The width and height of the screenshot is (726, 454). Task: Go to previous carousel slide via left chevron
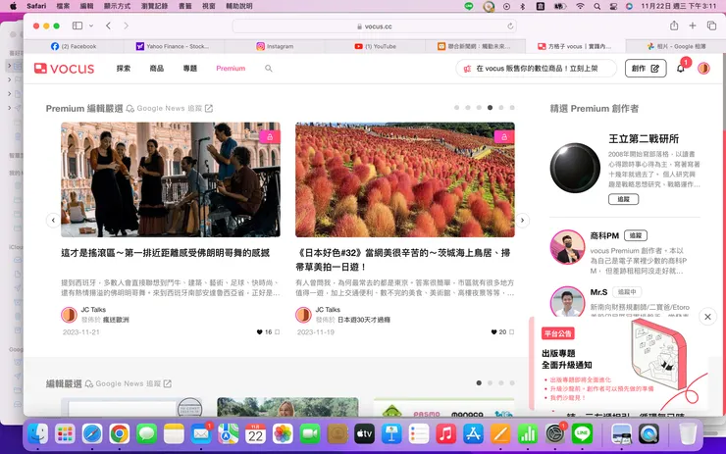coord(53,221)
